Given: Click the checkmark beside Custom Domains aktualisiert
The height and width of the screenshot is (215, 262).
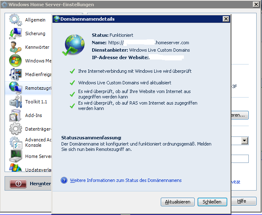Looking at the screenshot, I should pyautogui.click(x=72, y=83).
